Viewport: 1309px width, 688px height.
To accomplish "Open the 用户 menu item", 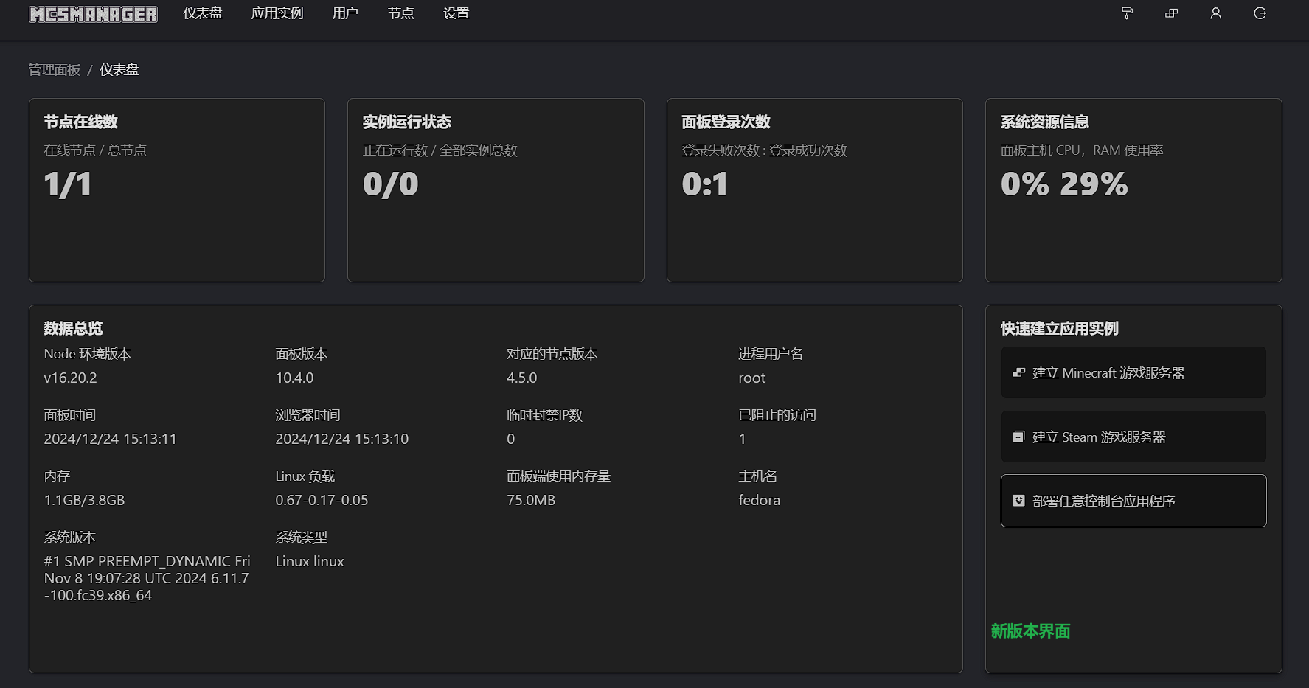I will point(345,13).
